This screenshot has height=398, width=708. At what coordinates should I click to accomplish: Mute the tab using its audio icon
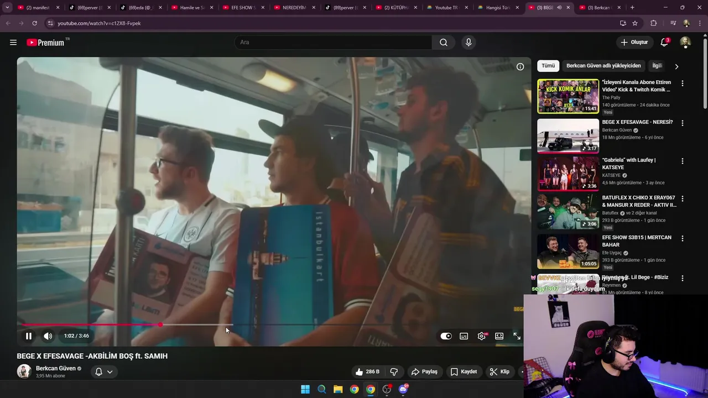tap(559, 8)
